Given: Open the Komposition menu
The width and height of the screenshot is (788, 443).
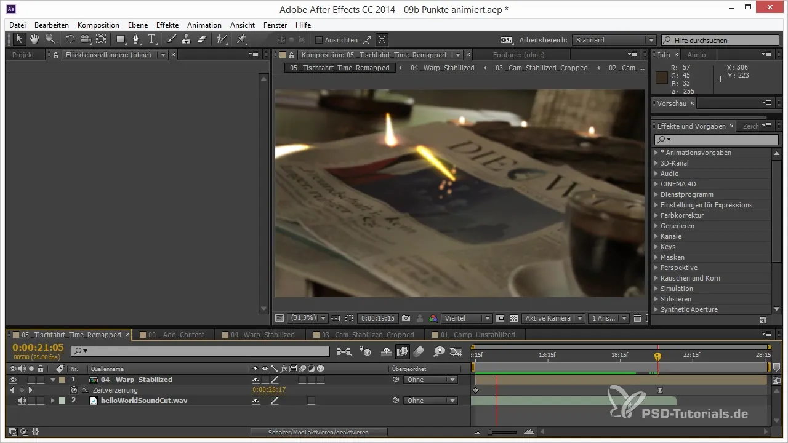Looking at the screenshot, I should point(98,25).
